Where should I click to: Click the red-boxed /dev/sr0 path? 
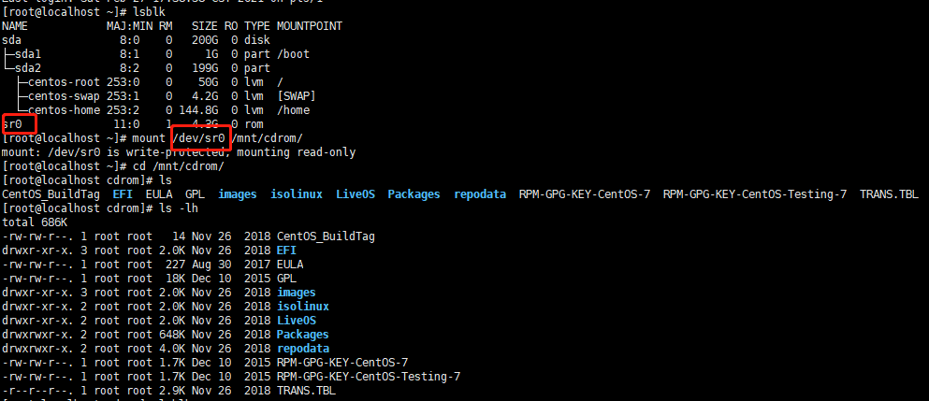coord(200,138)
